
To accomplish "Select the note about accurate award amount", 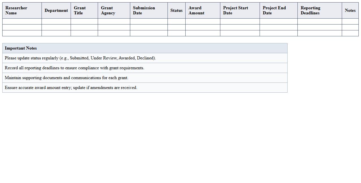I will (x=71, y=88).
